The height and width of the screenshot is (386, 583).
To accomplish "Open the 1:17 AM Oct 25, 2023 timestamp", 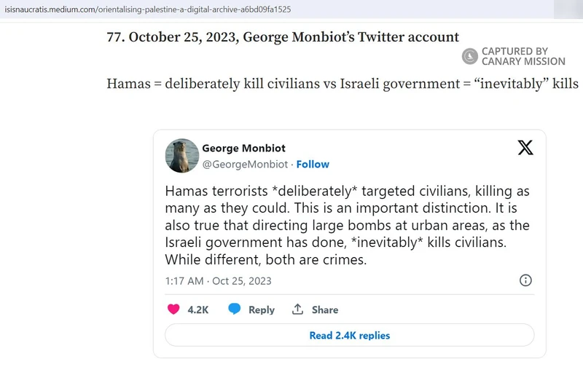I will (219, 280).
